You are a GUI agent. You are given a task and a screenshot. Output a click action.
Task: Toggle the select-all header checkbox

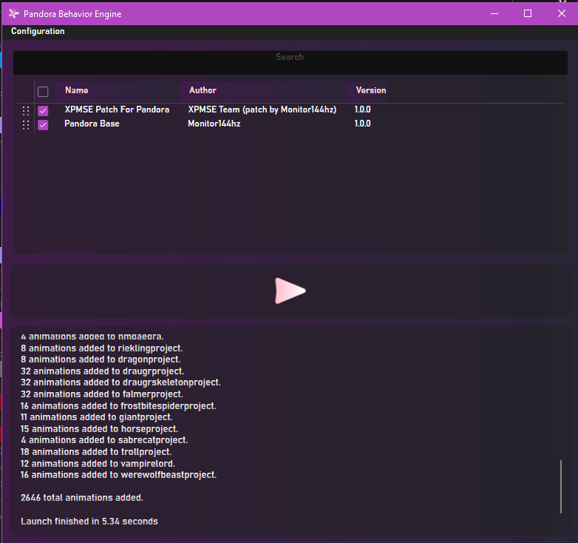pyautogui.click(x=43, y=91)
